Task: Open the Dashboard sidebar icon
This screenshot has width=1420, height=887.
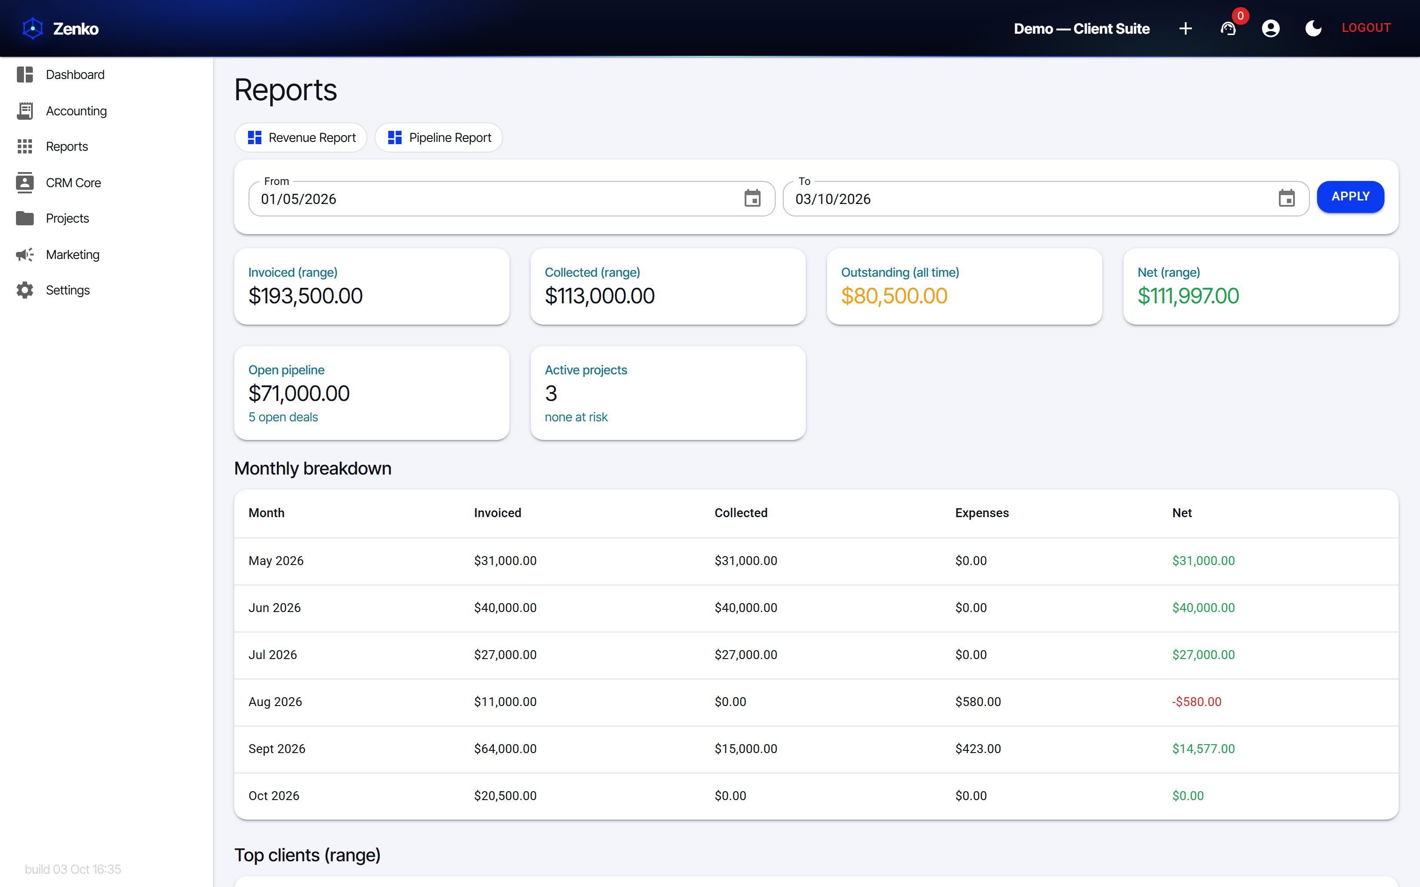Action: (x=25, y=75)
